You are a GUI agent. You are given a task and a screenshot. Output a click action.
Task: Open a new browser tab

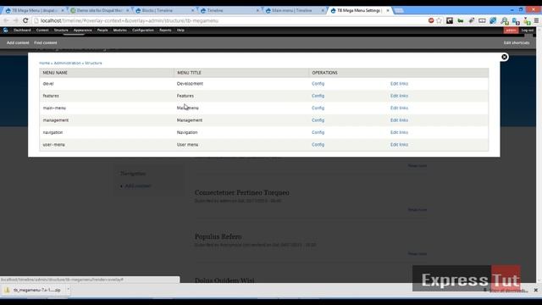(x=399, y=11)
